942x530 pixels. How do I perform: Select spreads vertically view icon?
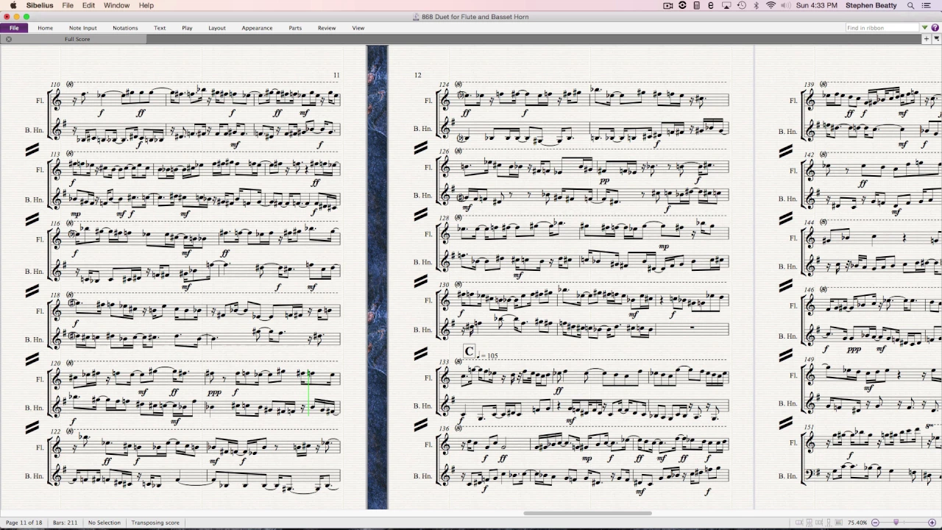pyautogui.click(x=810, y=523)
